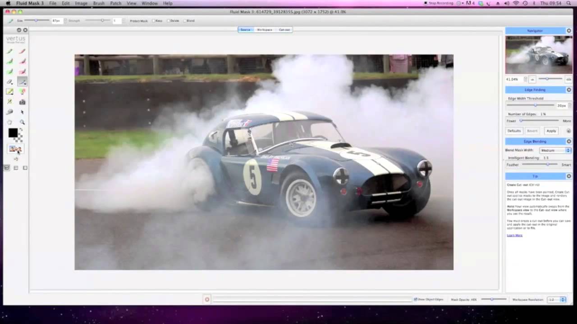Click round icon right of Apply button
577x324 pixels.
click(568, 131)
